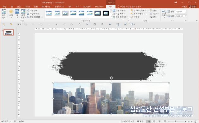Open the Align (맞춤) dropdown
Screen dimensions: 199x123
click(154, 10)
